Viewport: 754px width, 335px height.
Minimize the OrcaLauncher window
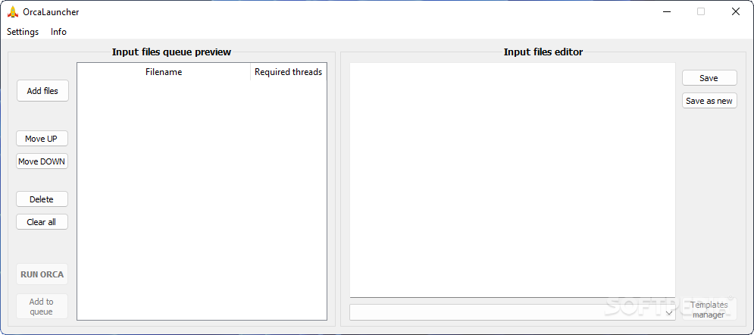point(666,12)
